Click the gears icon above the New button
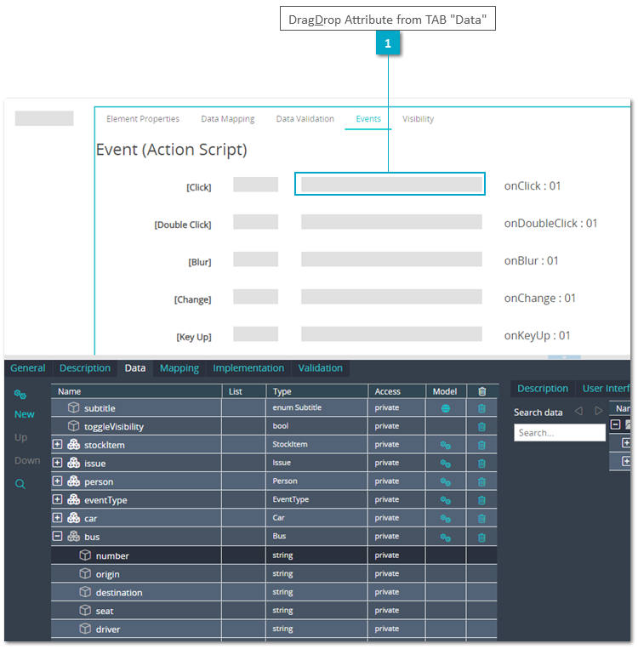This screenshot has width=638, height=649. pos(20,395)
